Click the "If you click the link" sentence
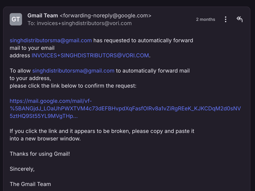The height and width of the screenshot is (191, 255). point(102,131)
